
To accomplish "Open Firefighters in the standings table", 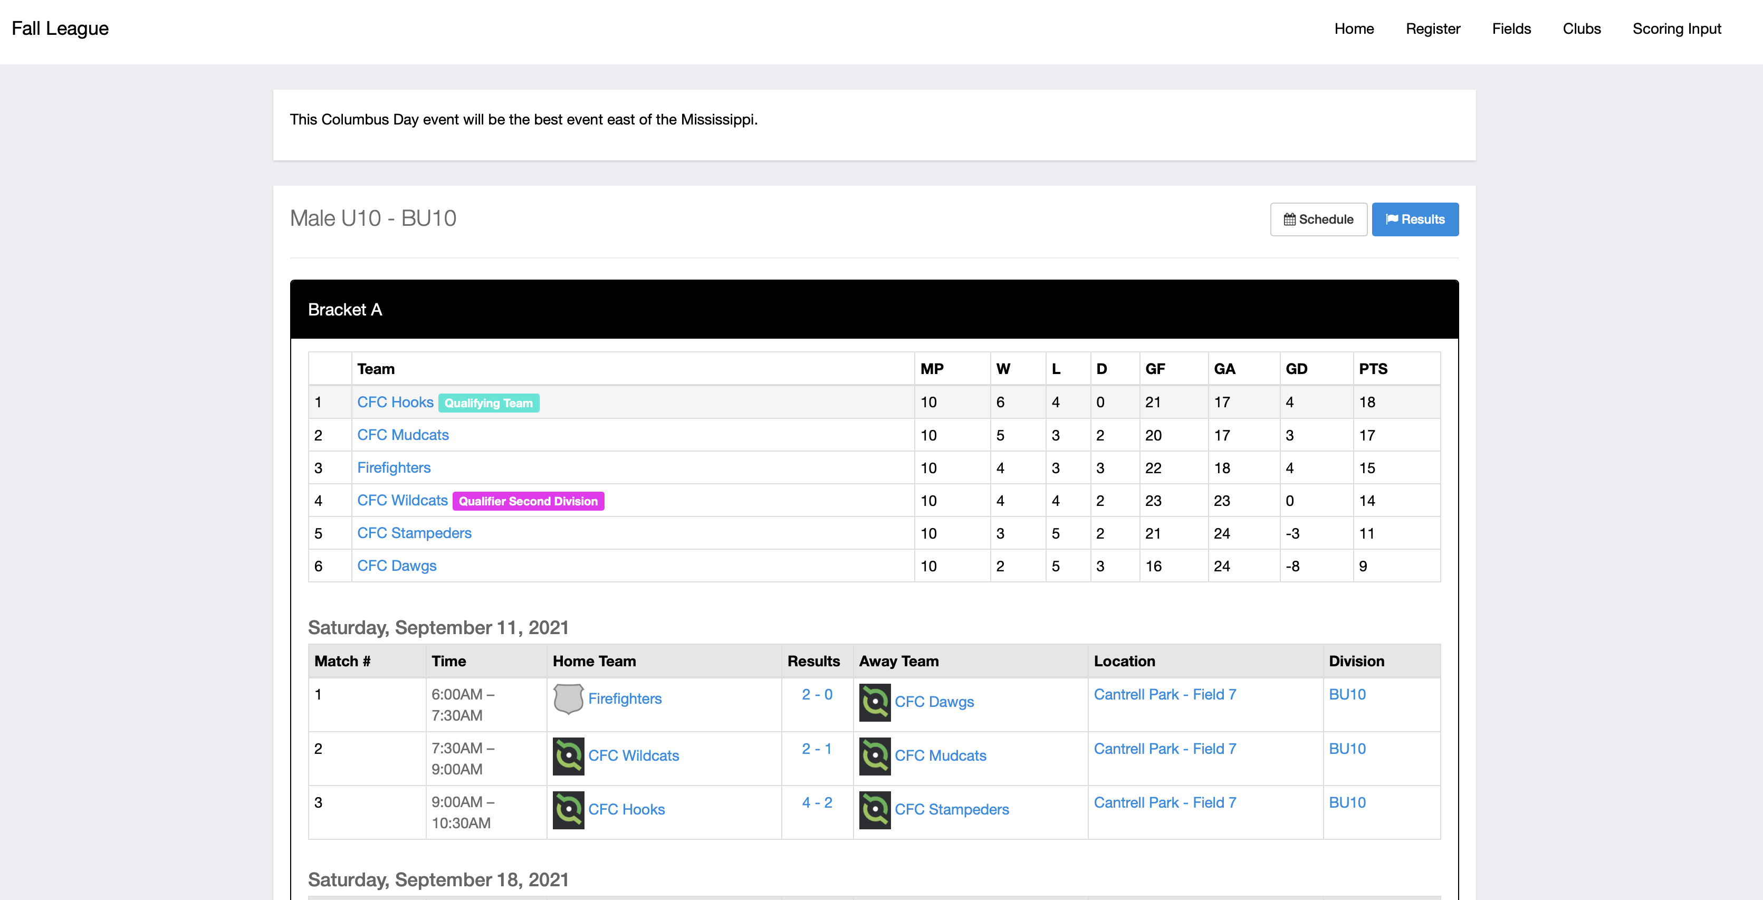I will coord(394,468).
